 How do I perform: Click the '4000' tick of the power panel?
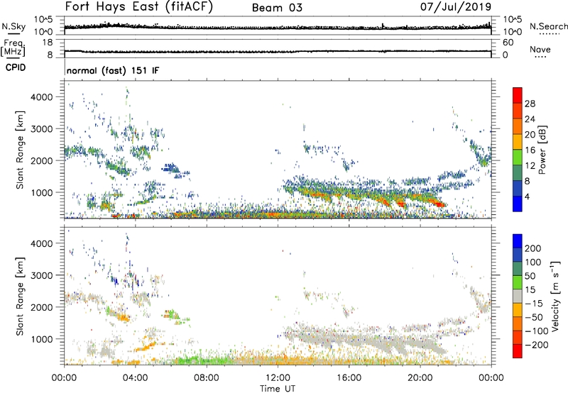[x=41, y=97]
